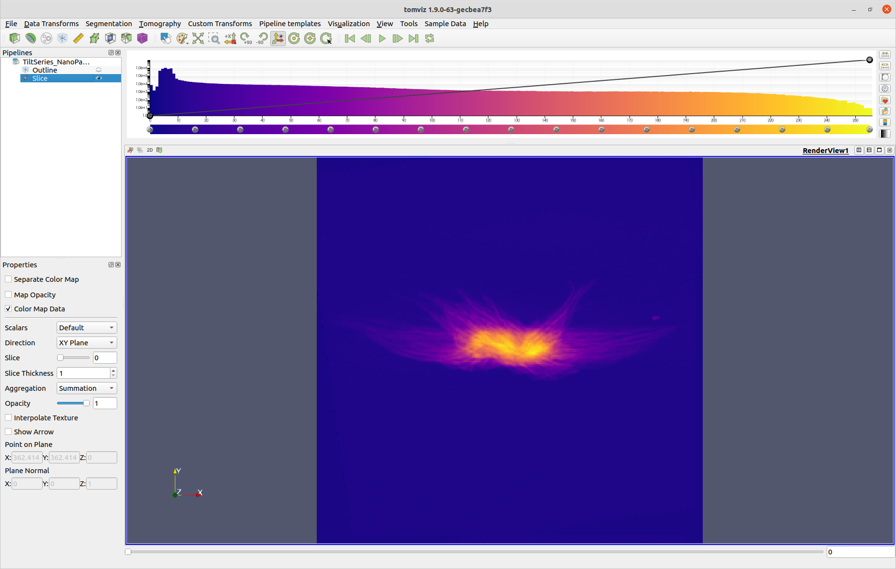Open the Visualization menu
The height and width of the screenshot is (569, 896).
349,24
